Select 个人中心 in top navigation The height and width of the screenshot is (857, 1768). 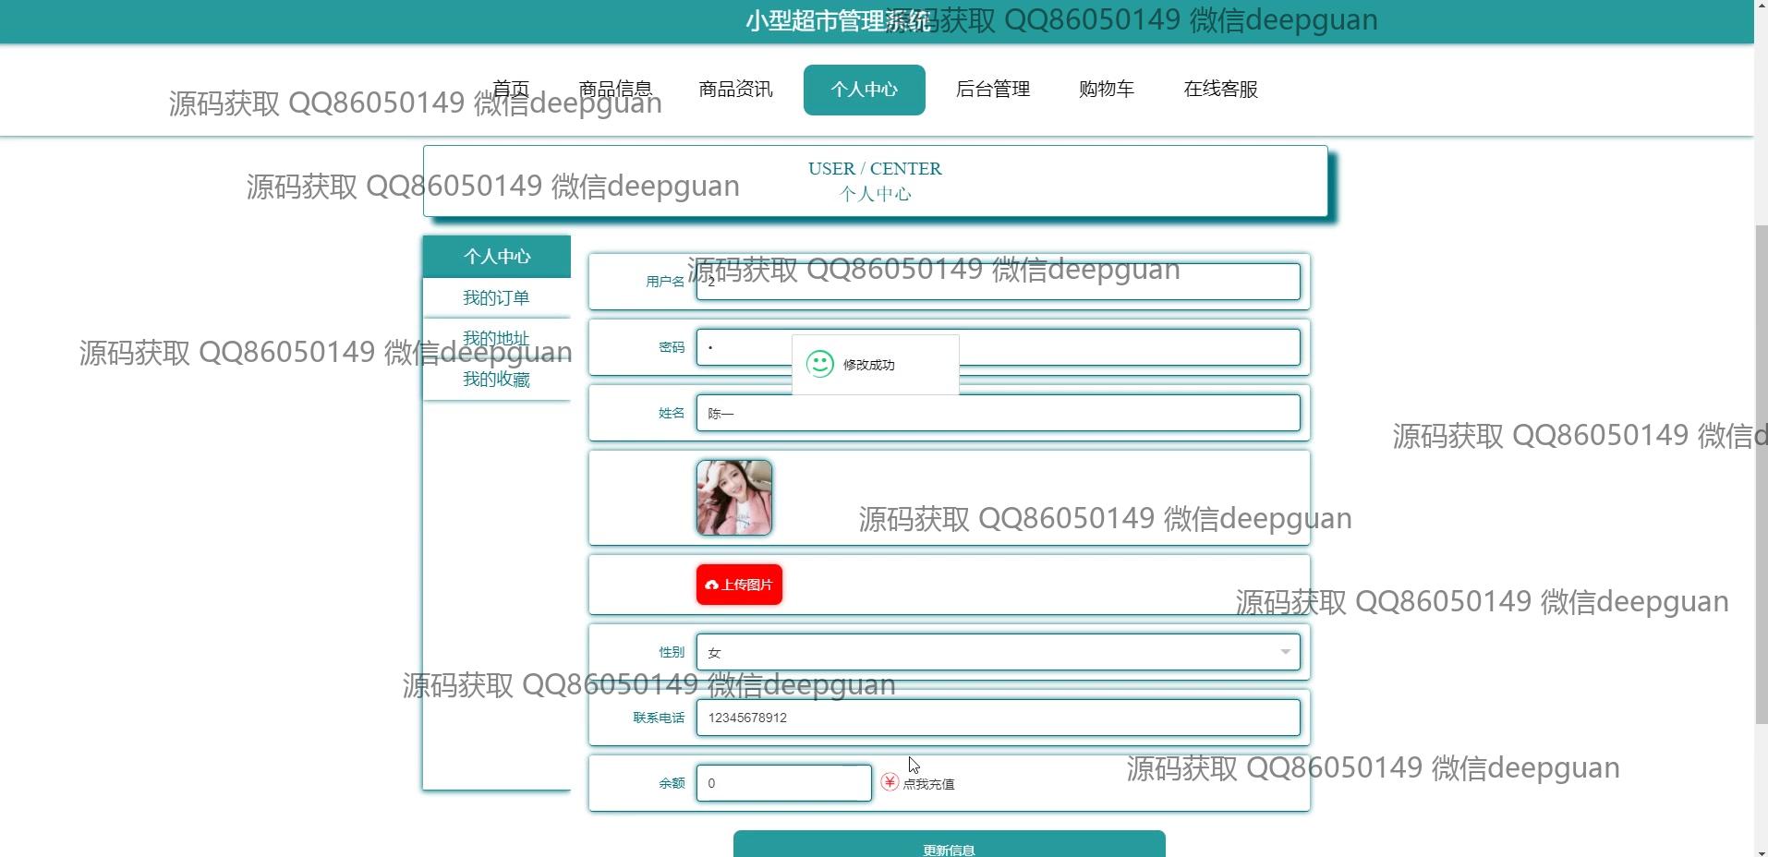tap(864, 90)
